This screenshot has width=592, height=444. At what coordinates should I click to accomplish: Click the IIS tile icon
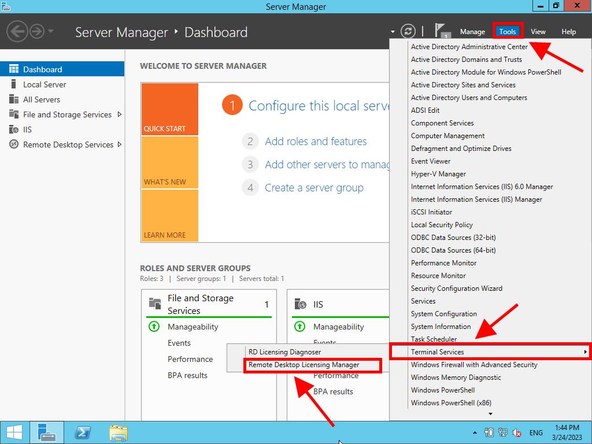click(301, 304)
